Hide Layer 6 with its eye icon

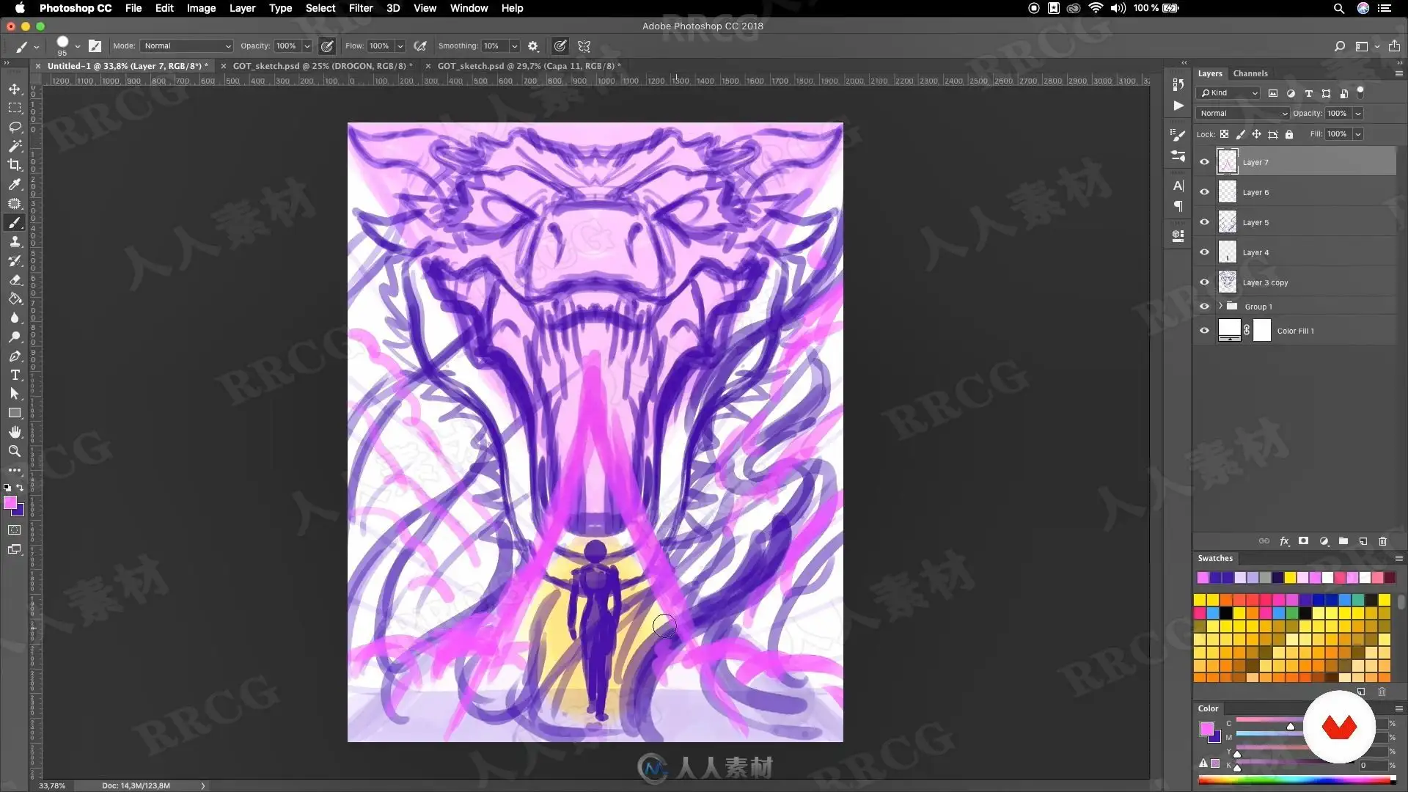pos(1204,192)
